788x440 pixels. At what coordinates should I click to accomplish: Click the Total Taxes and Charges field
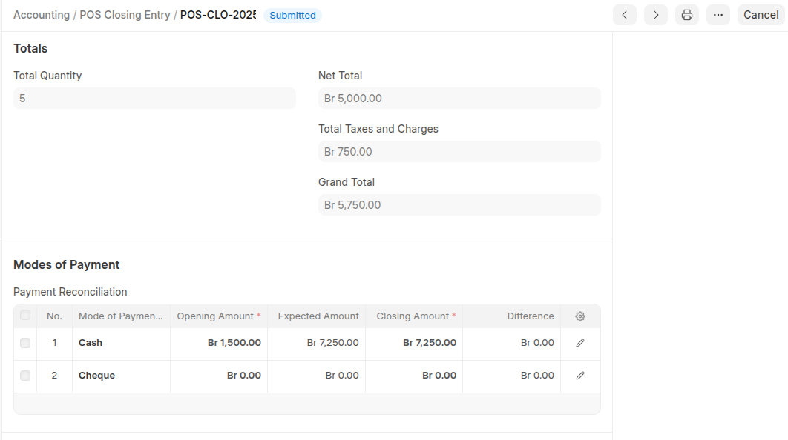(x=459, y=152)
